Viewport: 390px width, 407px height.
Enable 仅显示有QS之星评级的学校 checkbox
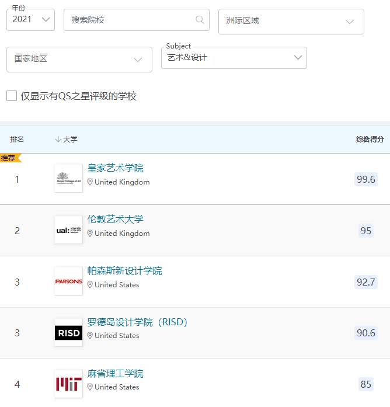[x=12, y=96]
